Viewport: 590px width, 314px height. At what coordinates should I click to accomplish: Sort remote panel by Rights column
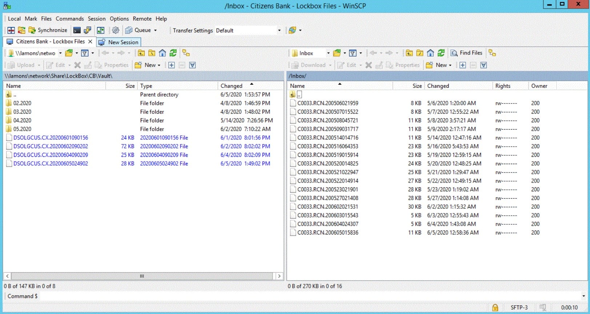click(x=510, y=86)
